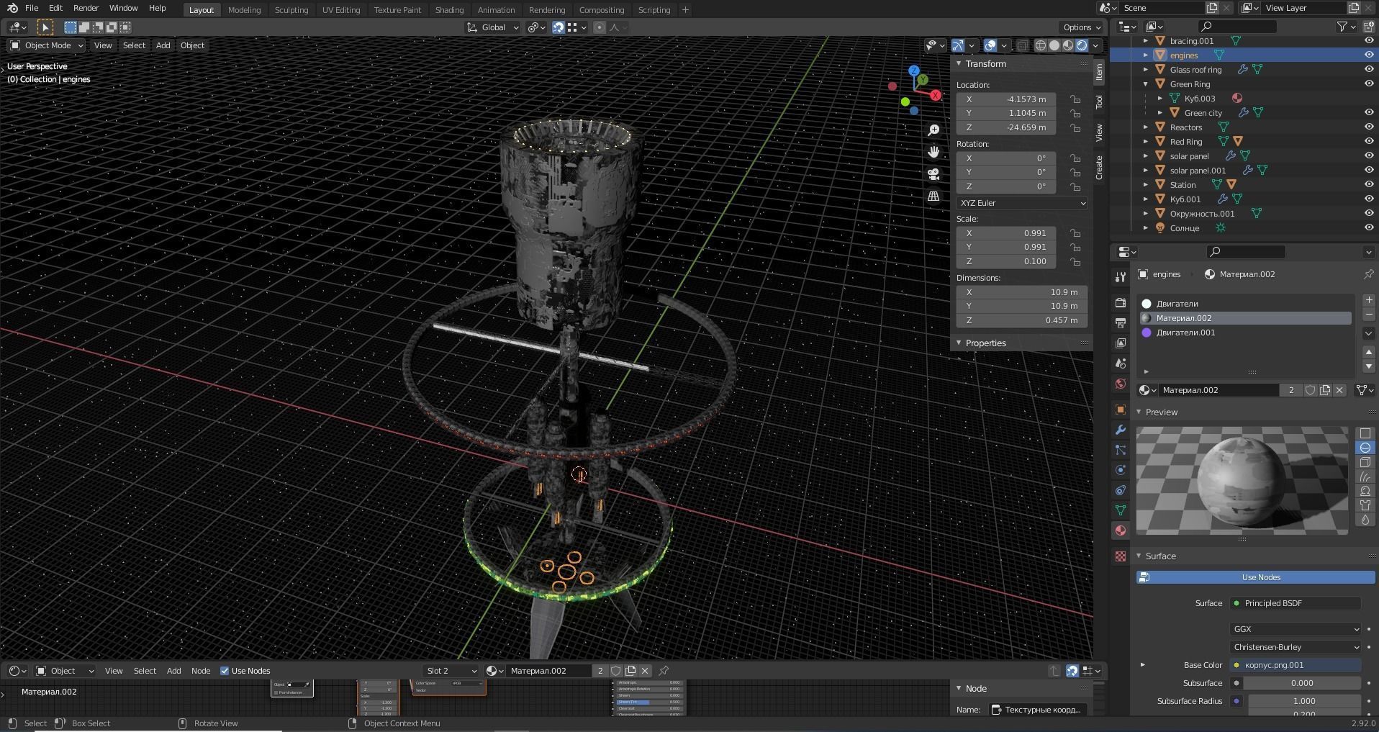The height and width of the screenshot is (732, 1379).
Task: Open the viewport Add menu
Action: (x=163, y=45)
